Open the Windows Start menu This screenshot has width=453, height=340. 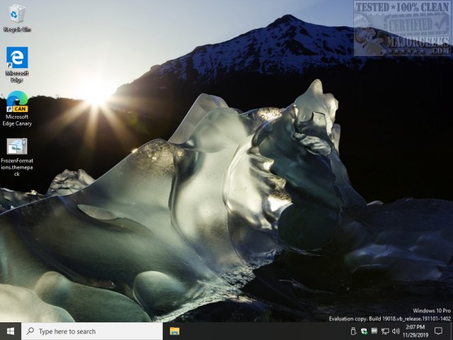[11, 331]
